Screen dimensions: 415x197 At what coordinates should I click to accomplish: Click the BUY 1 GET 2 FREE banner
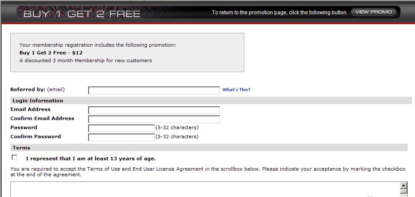tap(82, 14)
